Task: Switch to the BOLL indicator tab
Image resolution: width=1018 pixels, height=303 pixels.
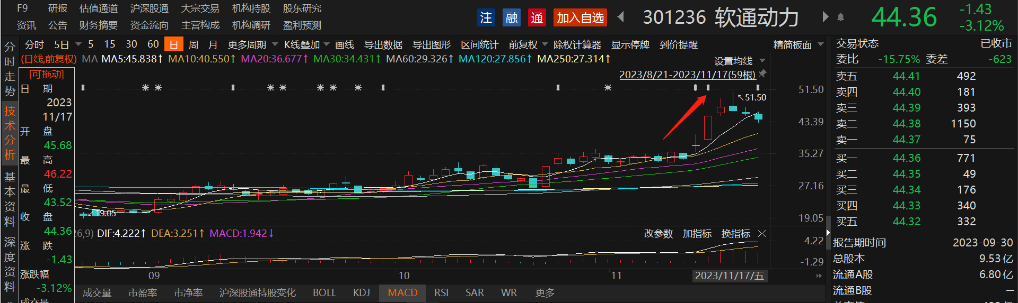Action: 324,292
